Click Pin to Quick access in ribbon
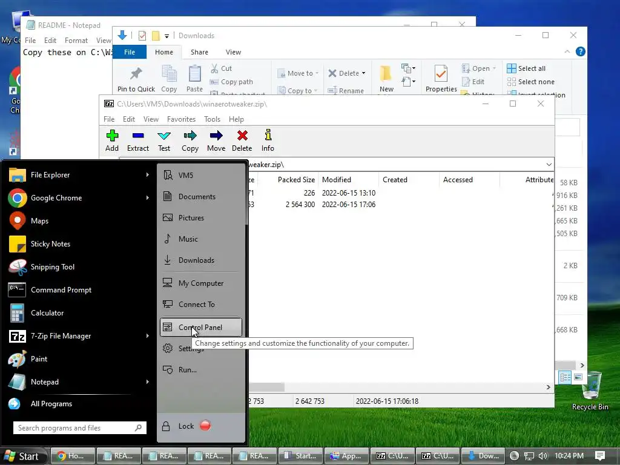Screen dimensions: 620x465 click(x=136, y=79)
